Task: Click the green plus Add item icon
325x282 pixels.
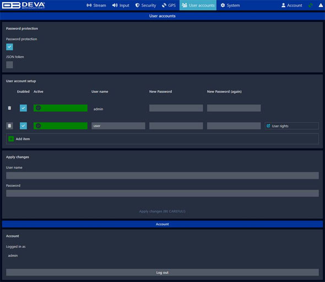Action: tap(11, 139)
